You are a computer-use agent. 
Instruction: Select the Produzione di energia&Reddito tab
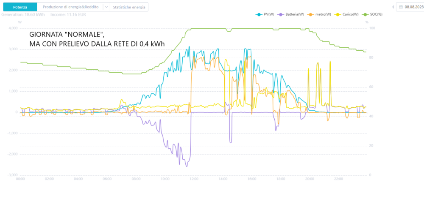click(70, 7)
